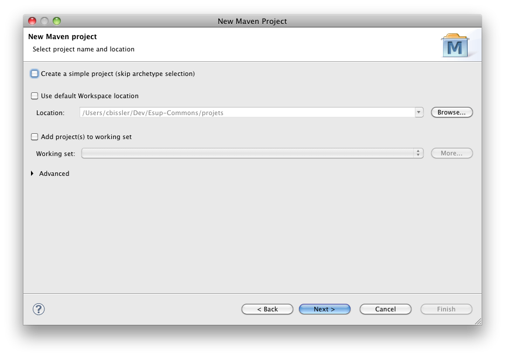Click the help question mark icon
The image size is (505, 357).
[x=39, y=309]
